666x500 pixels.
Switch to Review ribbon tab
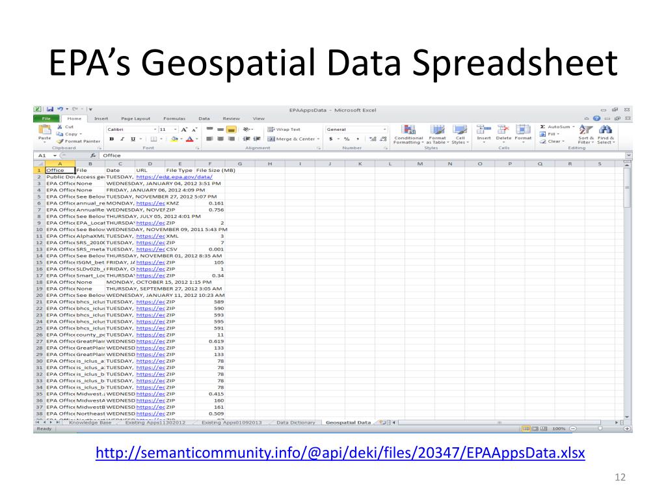(x=231, y=118)
